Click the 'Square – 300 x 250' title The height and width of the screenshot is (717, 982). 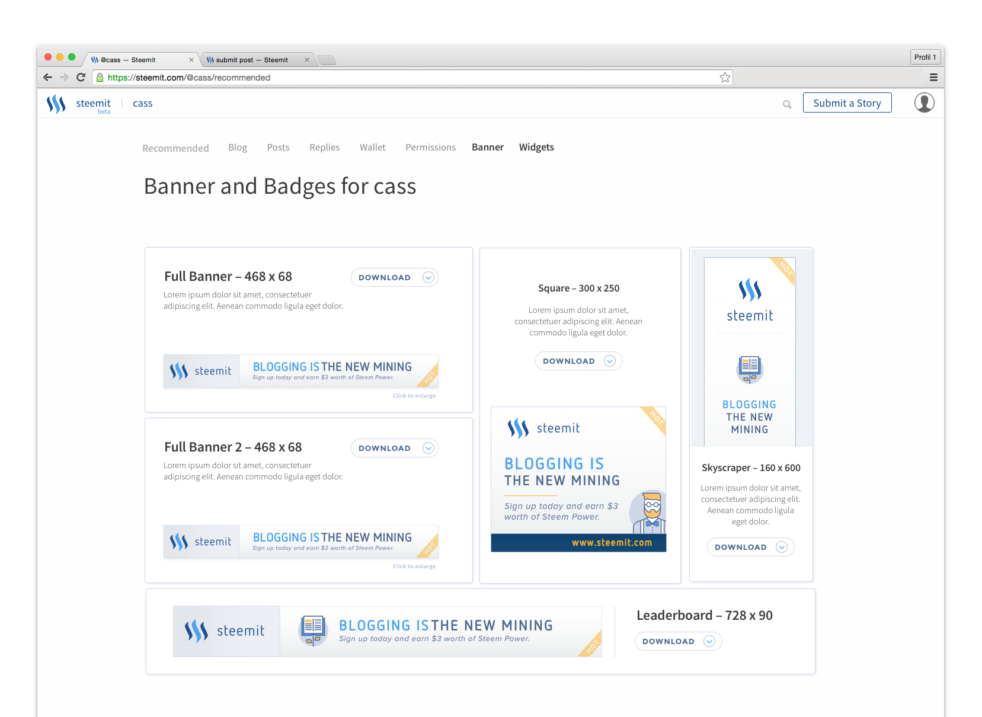(578, 288)
